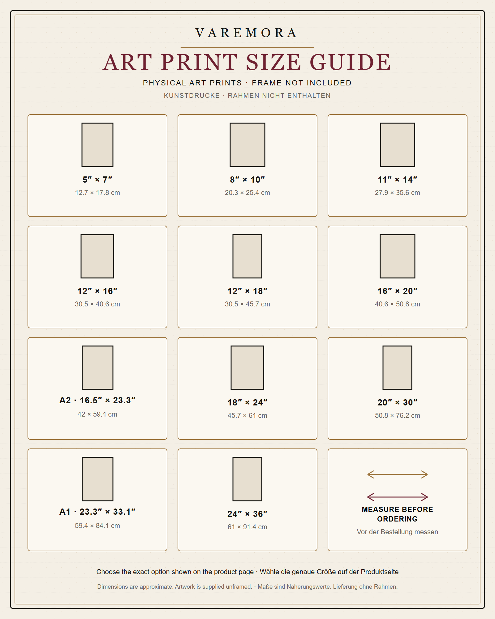Click the 24″ × 36″ print rectangle icon
The width and height of the screenshot is (495, 619).
(x=247, y=479)
